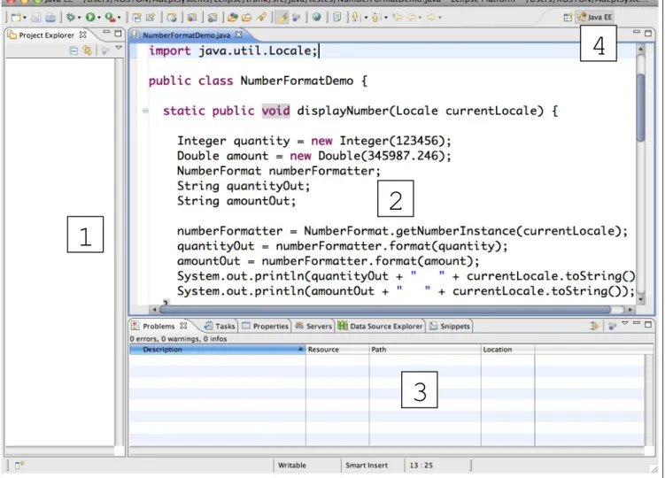This screenshot has width=665, height=478.
Task: Open the New wizard dropdown arrow
Action: click(25, 18)
